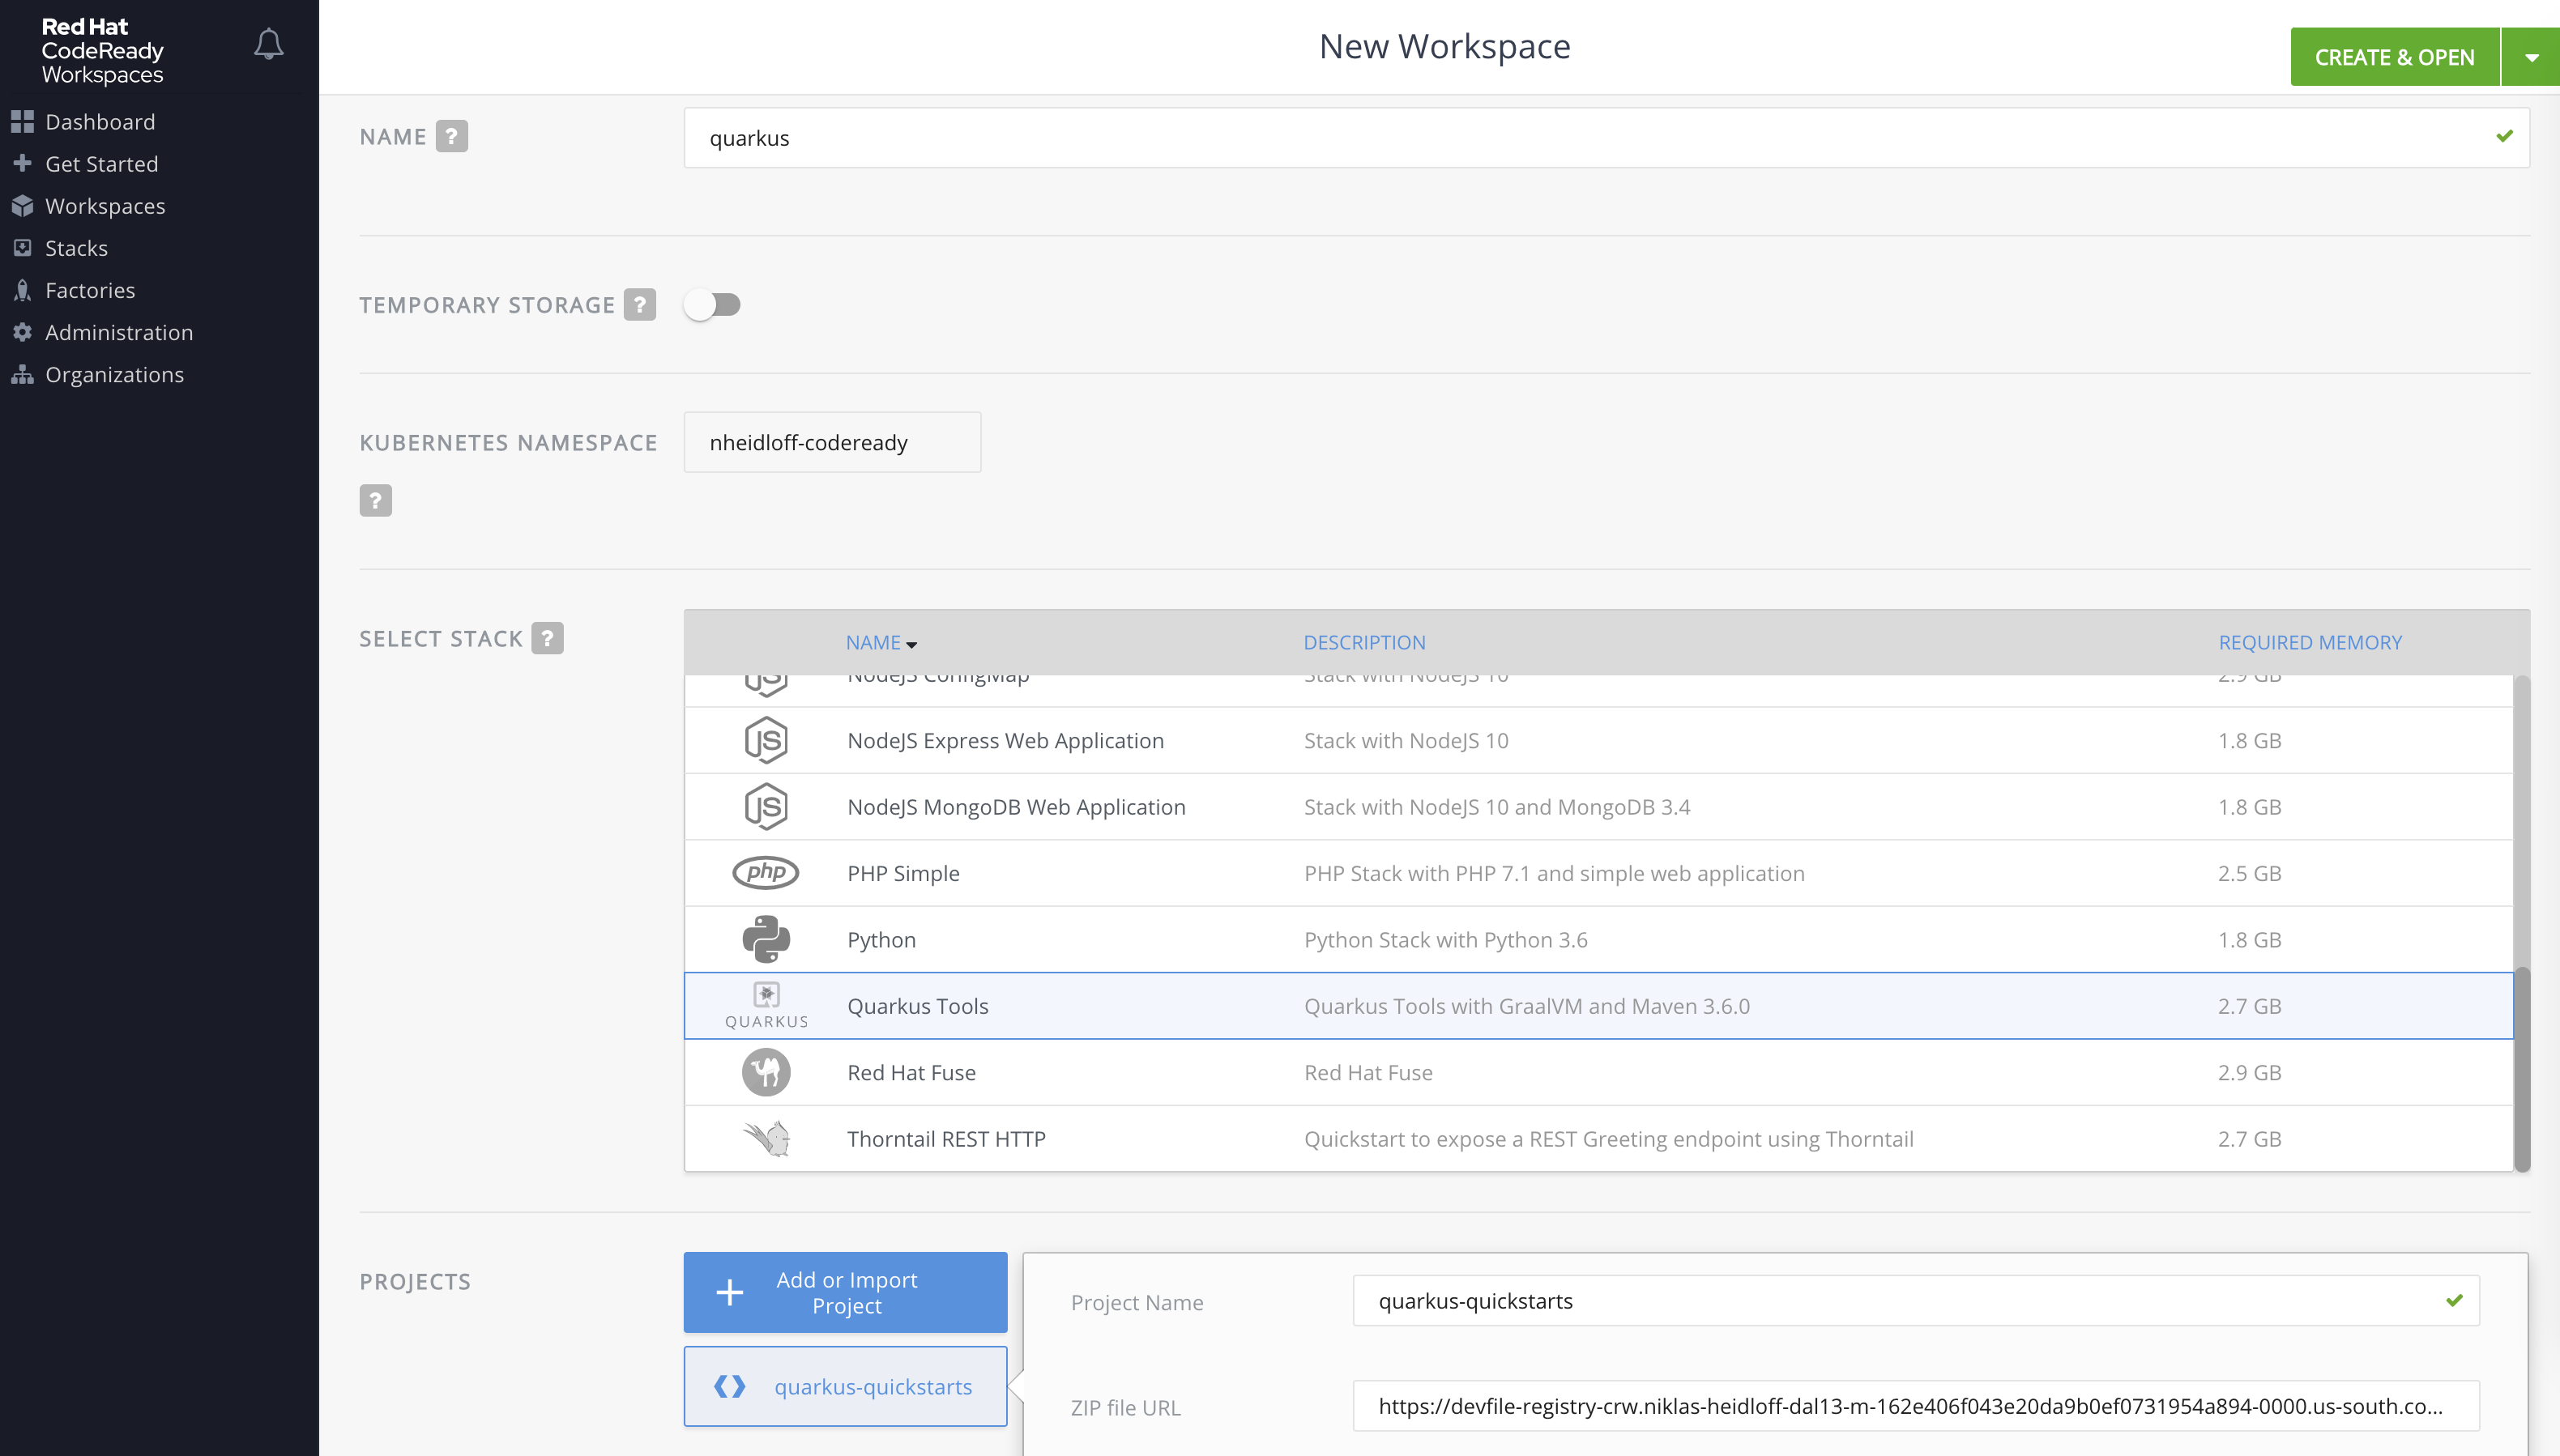The height and width of the screenshot is (1456, 2560).
Task: Select the quarkus-quickstarts project tab
Action: [x=845, y=1386]
